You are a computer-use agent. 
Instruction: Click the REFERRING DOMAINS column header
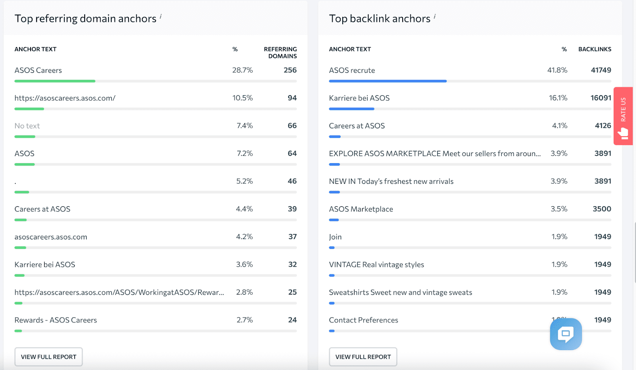[x=280, y=52]
